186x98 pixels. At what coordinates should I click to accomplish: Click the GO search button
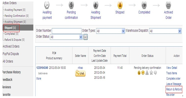[x=86, y=37]
